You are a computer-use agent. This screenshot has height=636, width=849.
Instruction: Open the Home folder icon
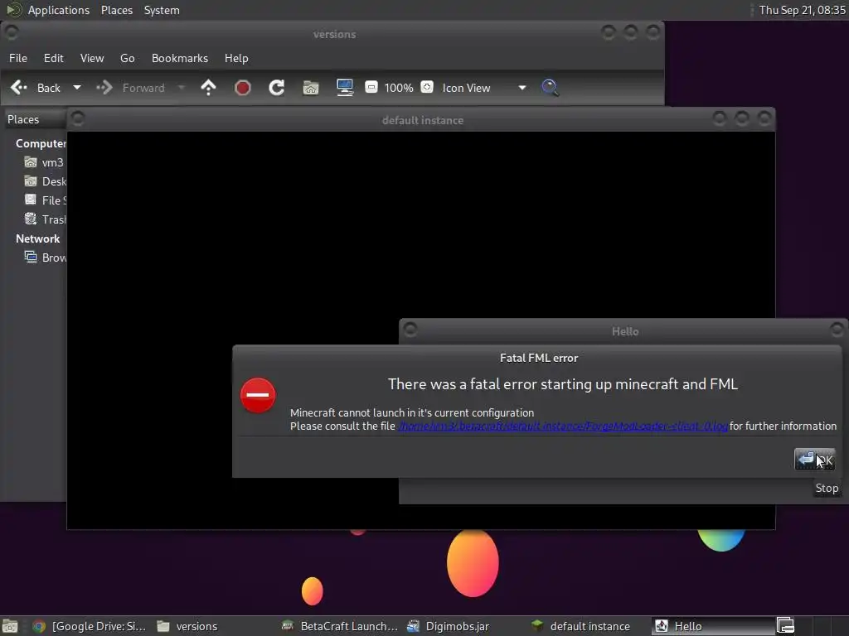(x=311, y=88)
